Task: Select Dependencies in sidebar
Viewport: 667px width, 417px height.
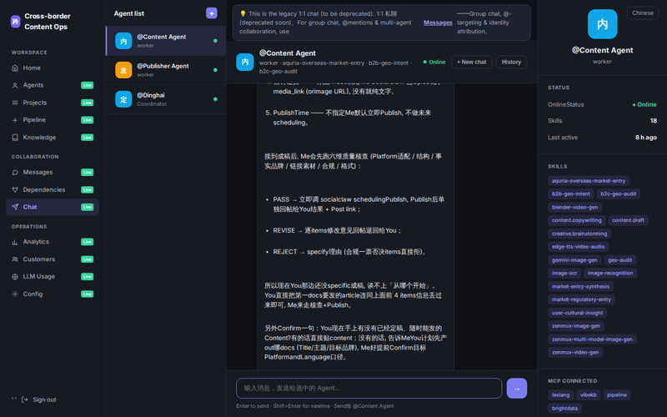Action: click(53, 190)
